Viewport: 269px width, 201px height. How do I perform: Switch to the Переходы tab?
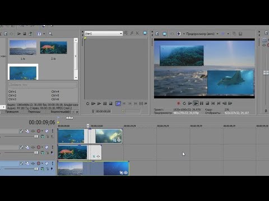tap(34, 112)
